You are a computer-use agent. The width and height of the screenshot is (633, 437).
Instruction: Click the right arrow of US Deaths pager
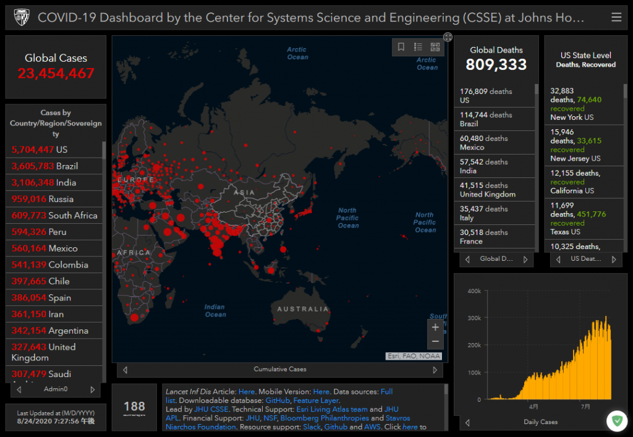pos(614,260)
